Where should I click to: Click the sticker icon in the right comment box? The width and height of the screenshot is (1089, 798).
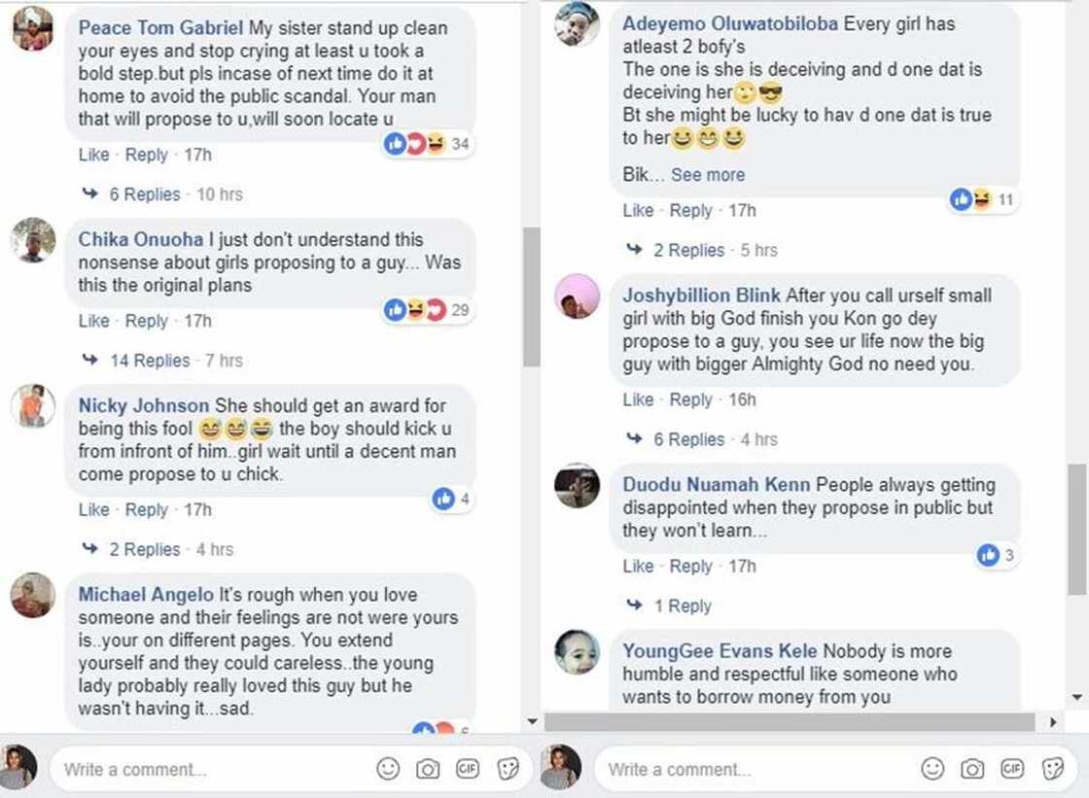click(x=1052, y=768)
